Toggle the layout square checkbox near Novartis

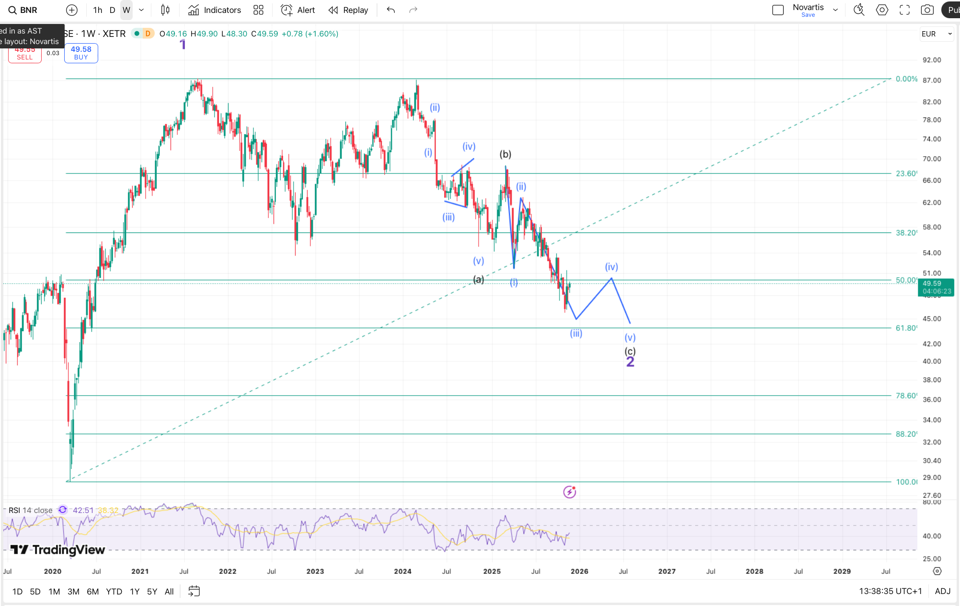tap(778, 10)
